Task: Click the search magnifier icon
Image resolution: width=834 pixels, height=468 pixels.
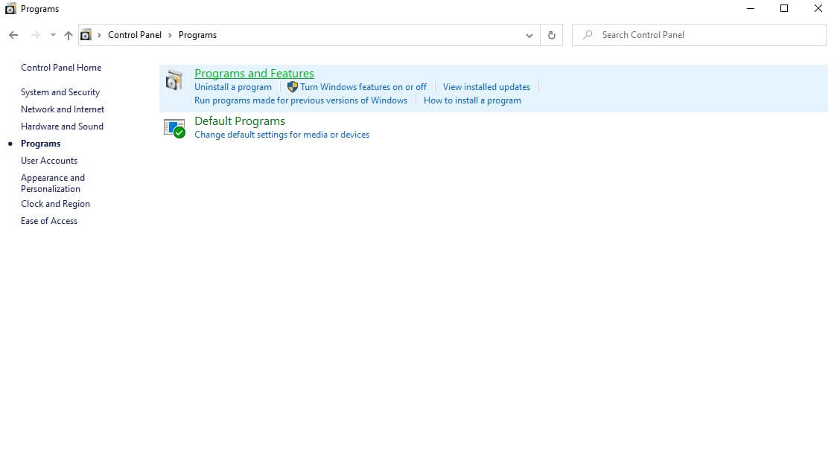Action: click(588, 35)
